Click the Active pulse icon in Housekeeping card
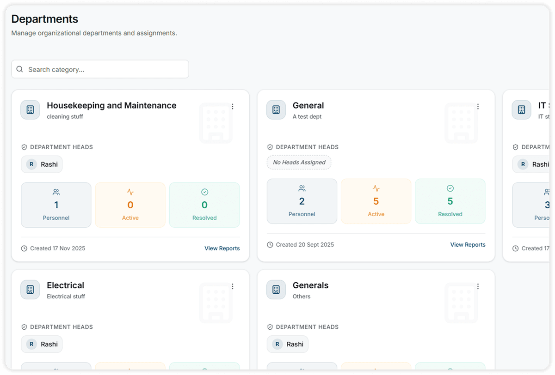The image size is (555, 375). [130, 192]
